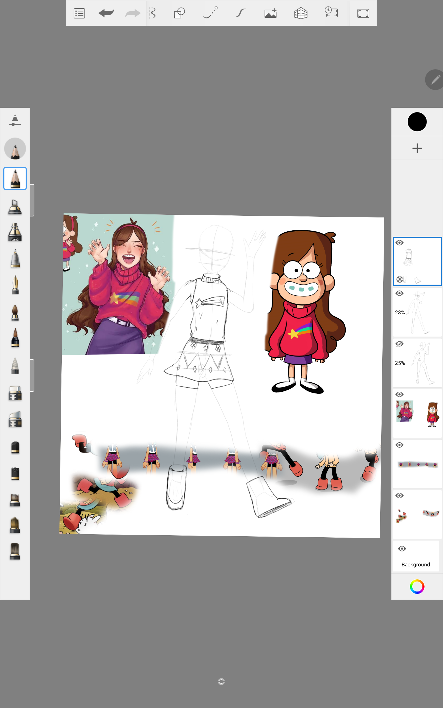Select the black-handled brush pen
This screenshot has height=708, width=443.
(x=15, y=338)
